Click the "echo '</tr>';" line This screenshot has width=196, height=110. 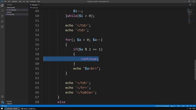[78, 88]
